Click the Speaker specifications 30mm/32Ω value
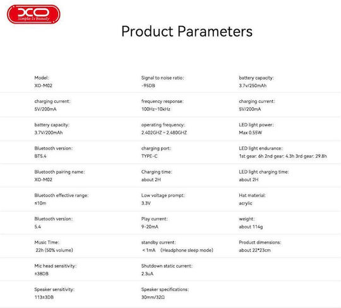 coord(153,297)
